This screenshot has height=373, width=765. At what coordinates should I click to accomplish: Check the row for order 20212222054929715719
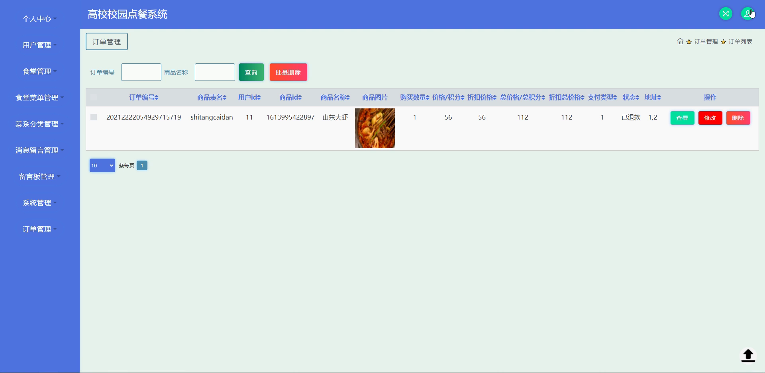coord(94,117)
